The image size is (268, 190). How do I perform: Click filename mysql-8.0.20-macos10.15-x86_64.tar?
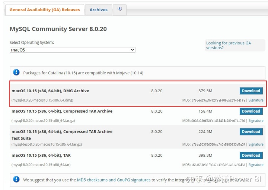41,165
